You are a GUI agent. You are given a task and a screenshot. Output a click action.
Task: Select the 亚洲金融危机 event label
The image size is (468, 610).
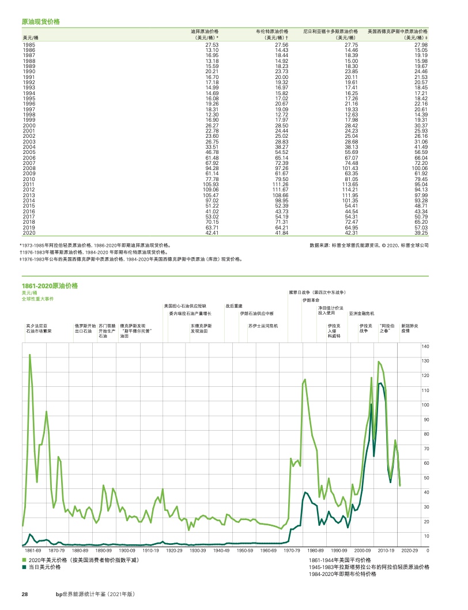point(361,313)
